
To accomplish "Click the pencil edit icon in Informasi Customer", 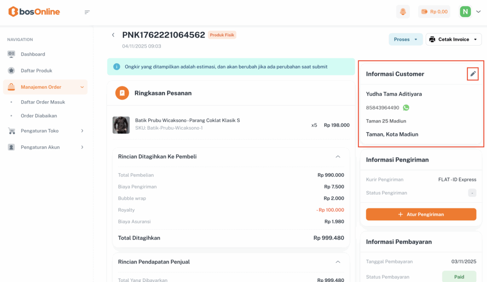I will (x=473, y=74).
